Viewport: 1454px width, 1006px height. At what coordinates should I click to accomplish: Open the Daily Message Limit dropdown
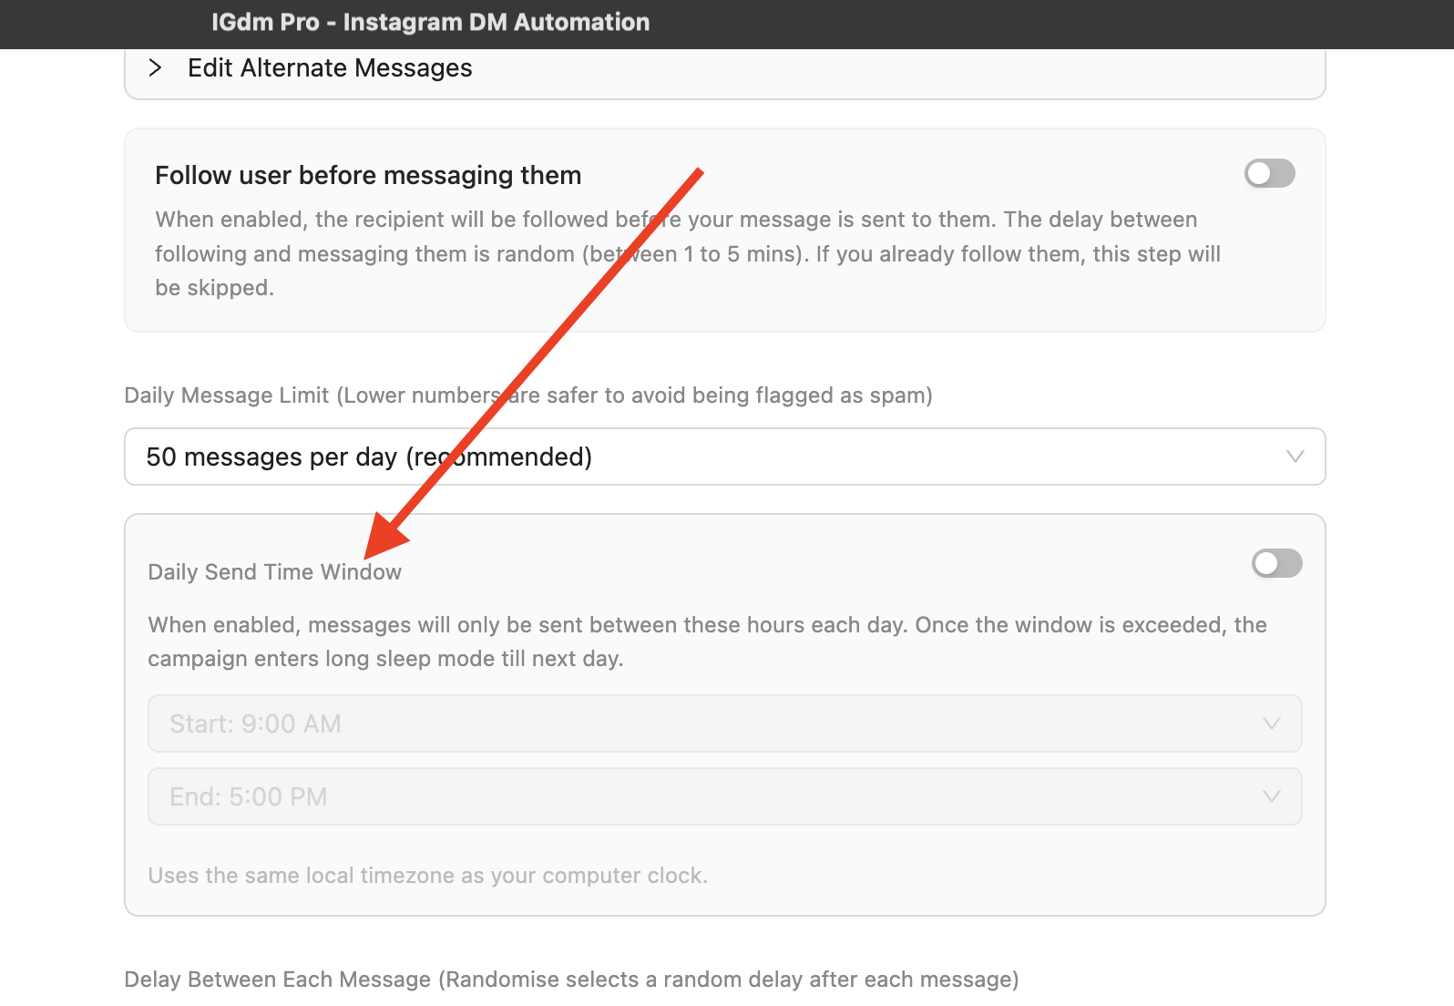(x=725, y=457)
